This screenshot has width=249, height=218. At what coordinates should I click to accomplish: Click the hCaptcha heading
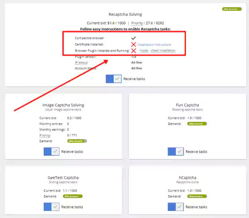pos(188,178)
